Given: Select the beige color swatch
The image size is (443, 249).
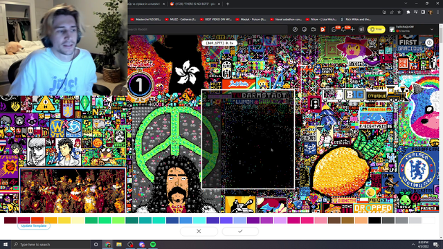Looking at the screenshot, I should (x=361, y=220).
